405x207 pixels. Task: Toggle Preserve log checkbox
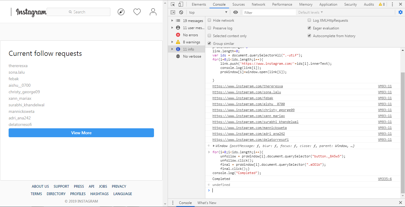coord(209,28)
